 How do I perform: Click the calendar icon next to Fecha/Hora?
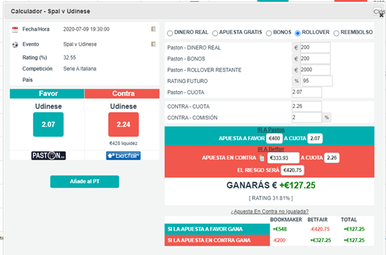(x=15, y=30)
